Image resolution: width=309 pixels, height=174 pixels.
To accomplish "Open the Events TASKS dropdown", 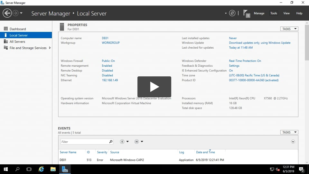I will tap(289, 132).
